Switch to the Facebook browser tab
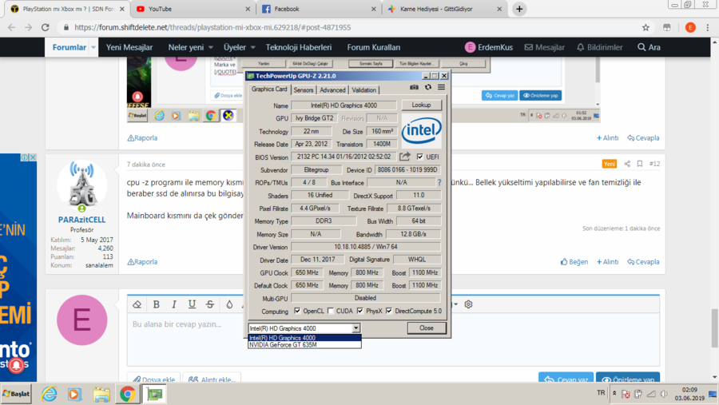The width and height of the screenshot is (719, 405). point(319,9)
